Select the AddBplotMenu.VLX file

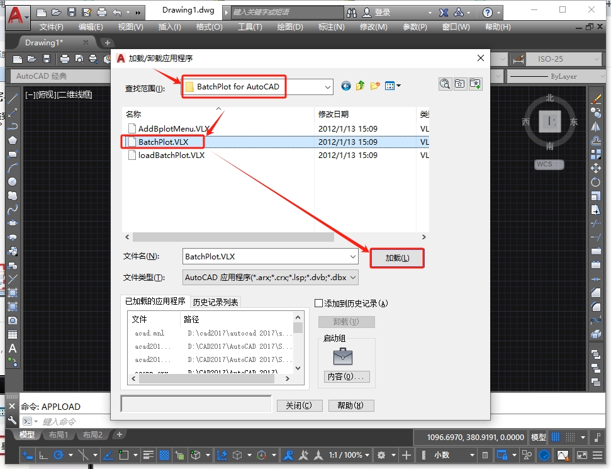tap(174, 128)
